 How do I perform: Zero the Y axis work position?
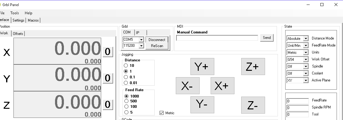(x=108, y=78)
